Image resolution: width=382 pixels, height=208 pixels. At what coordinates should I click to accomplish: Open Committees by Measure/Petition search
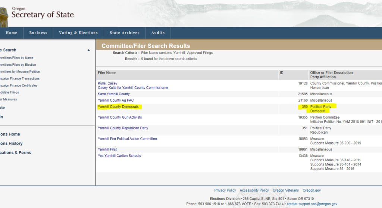pyautogui.click(x=20, y=72)
